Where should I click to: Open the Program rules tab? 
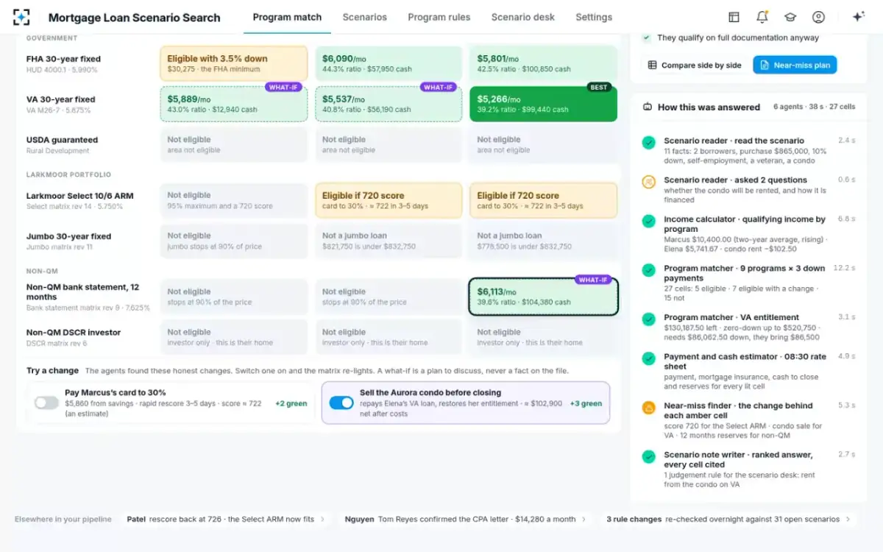point(439,17)
